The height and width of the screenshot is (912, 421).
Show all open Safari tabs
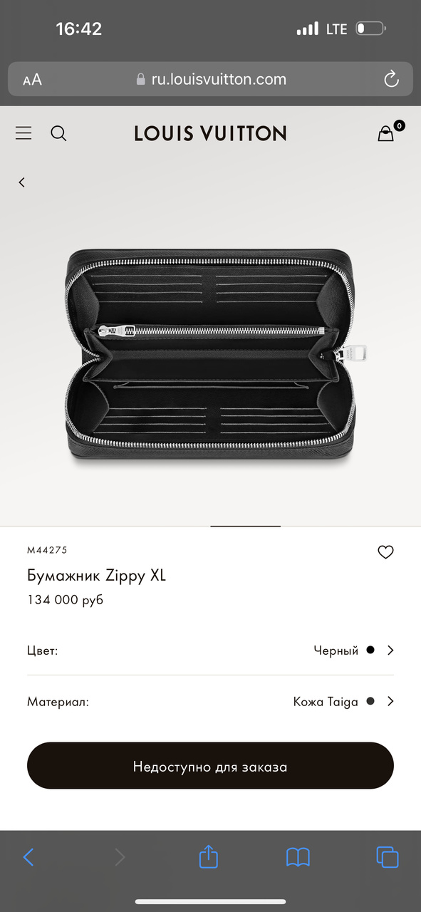(x=387, y=856)
